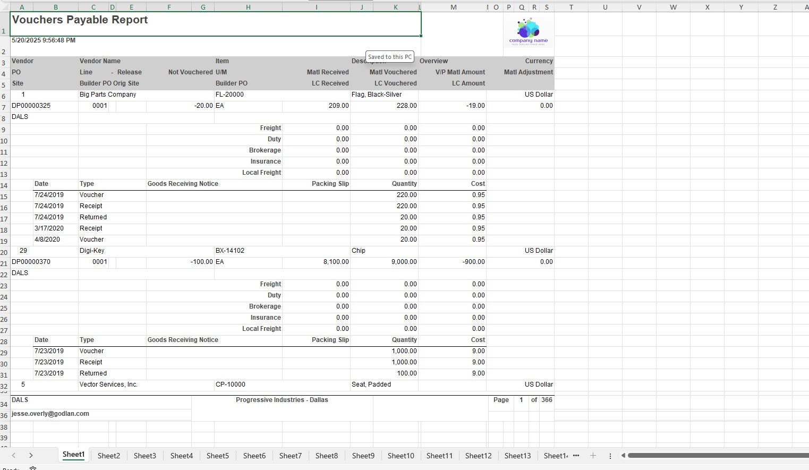This screenshot has width=809, height=470.
Task: Select column M header
Action: (x=453, y=7)
